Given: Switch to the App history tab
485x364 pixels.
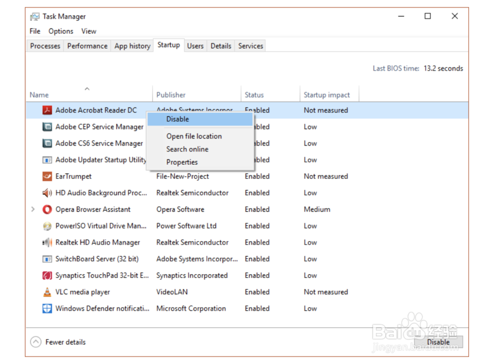Looking at the screenshot, I should (x=132, y=46).
